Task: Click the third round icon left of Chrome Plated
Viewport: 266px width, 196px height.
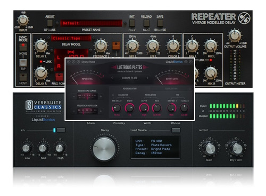Action: pyautogui.click(x=78, y=62)
